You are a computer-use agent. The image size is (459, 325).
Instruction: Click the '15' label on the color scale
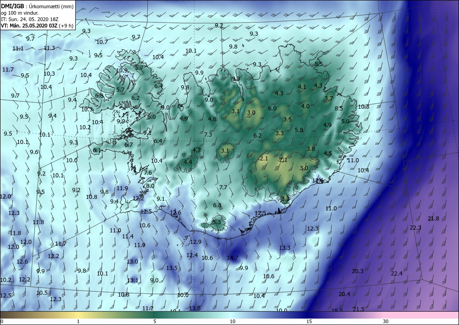[x=309, y=321]
